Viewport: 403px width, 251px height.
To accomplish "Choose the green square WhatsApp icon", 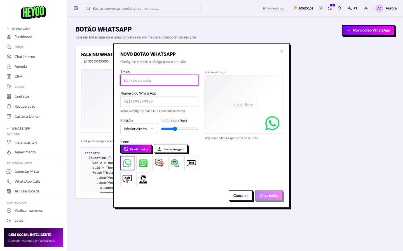I will (143, 163).
